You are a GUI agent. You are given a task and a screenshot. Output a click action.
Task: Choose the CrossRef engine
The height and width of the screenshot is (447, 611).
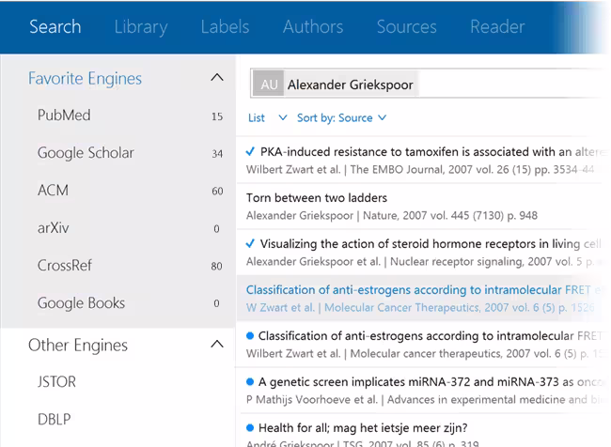[65, 266]
